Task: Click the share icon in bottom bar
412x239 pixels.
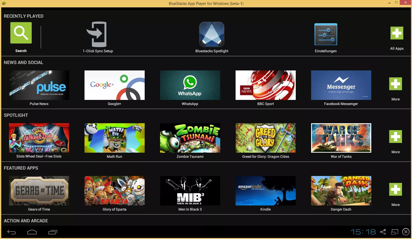Action: click(383, 232)
